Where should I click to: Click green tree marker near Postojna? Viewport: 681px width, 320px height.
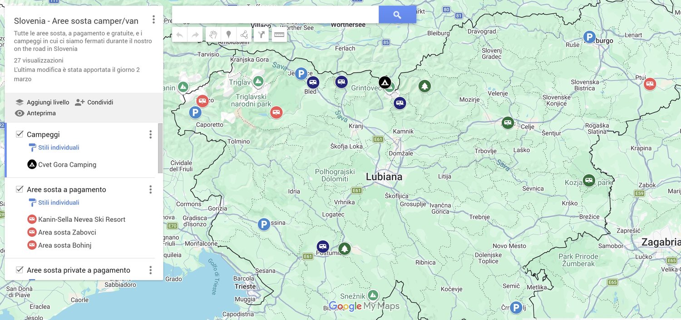[345, 249]
